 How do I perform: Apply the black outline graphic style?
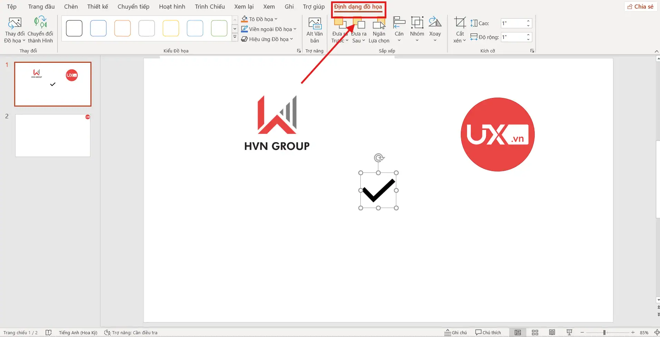click(x=74, y=28)
